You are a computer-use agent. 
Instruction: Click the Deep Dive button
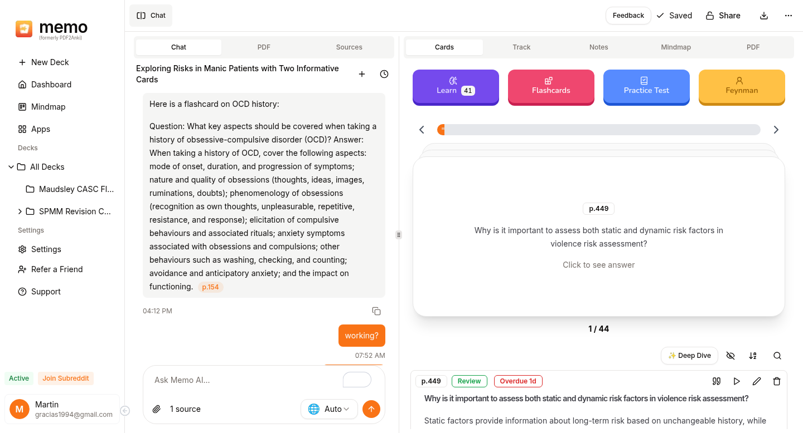(x=689, y=356)
